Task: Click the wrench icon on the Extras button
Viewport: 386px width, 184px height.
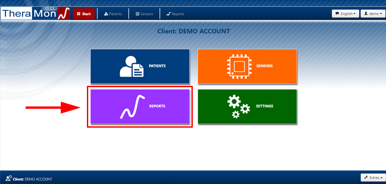Action: (366, 178)
